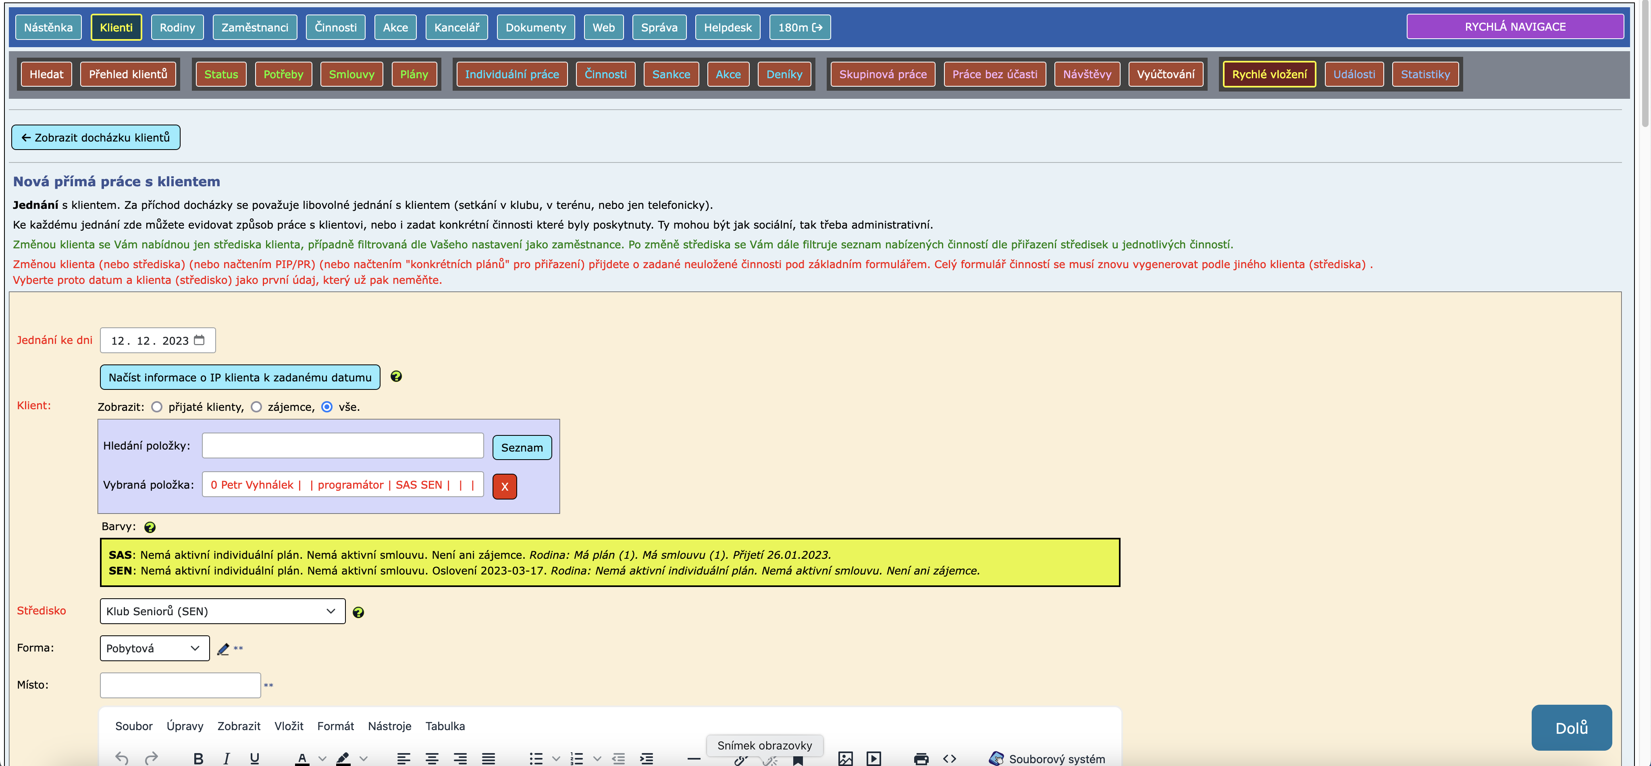Screen dimensions: 1651x766
Task: Open the Smlouvy tab in client submenu
Action: click(351, 74)
